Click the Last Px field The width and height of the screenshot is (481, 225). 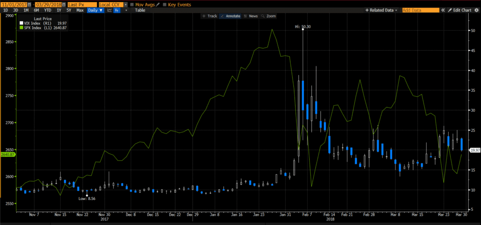tap(82, 5)
